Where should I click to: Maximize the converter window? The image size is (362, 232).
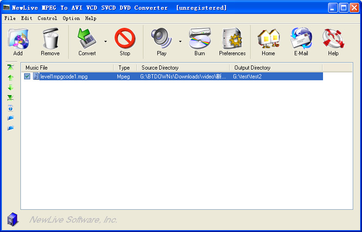(343, 8)
